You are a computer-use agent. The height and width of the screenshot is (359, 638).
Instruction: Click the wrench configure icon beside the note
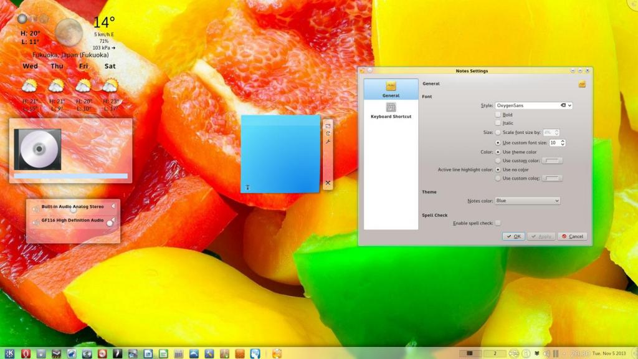(328, 142)
